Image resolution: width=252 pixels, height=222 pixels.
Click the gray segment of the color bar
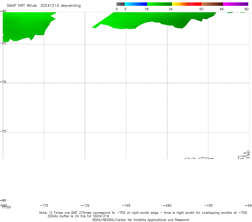pyautogui.click(x=121, y=4)
